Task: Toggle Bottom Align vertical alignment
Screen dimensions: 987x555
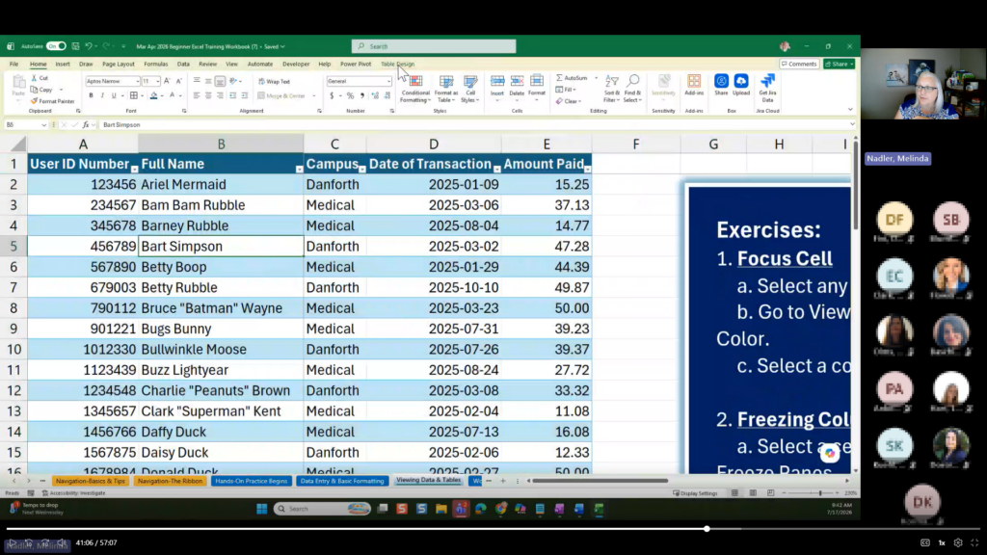Action: (x=220, y=81)
